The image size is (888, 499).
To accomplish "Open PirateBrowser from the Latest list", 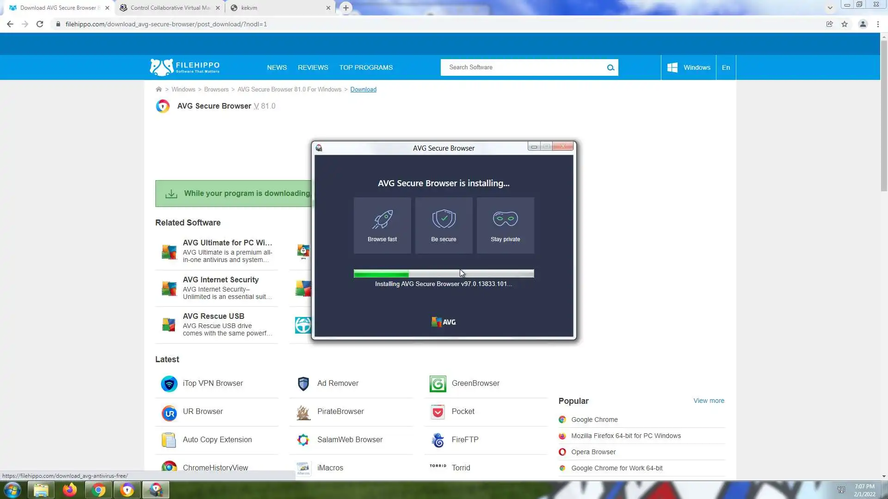I will click(340, 411).
